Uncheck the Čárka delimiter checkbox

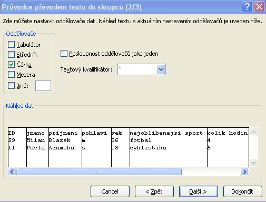[x=11, y=65]
